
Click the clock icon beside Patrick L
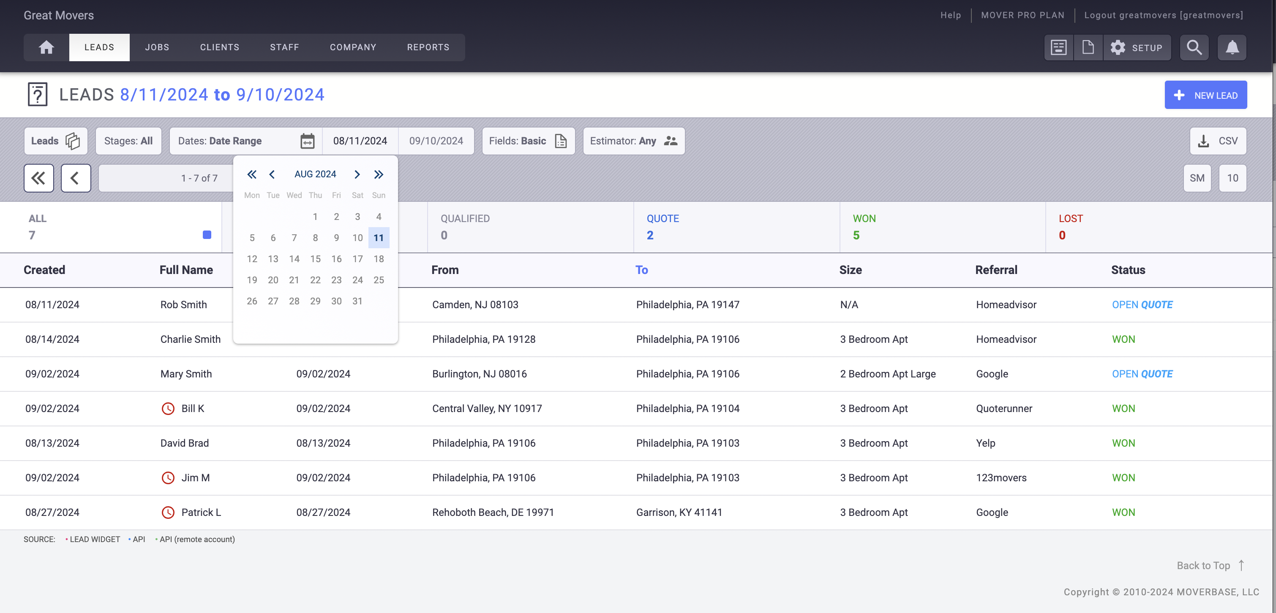tap(168, 513)
